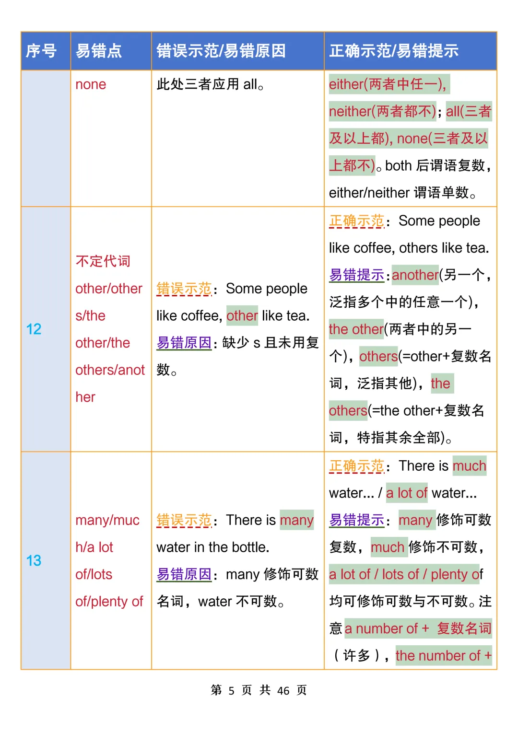Click the red word 'none' in first row
Image resolution: width=518 pixels, height=732 pixels.
tap(91, 84)
